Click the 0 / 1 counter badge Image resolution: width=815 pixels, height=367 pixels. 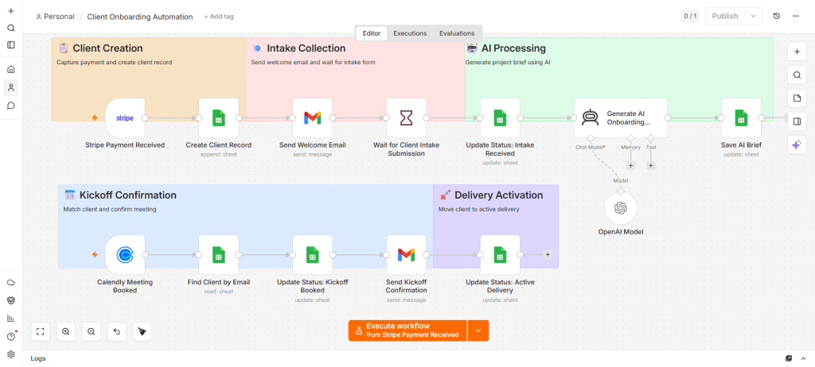(690, 16)
